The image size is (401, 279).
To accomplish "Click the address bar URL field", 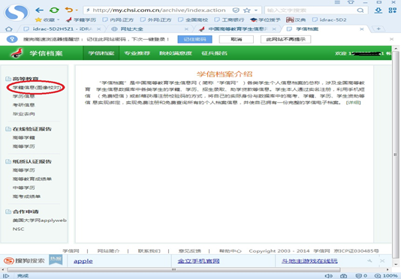I will (x=158, y=10).
